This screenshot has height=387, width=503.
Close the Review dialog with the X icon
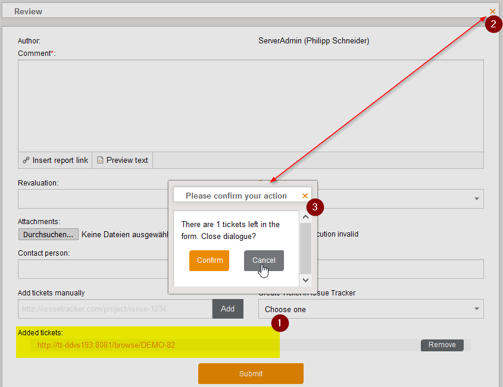pos(492,11)
